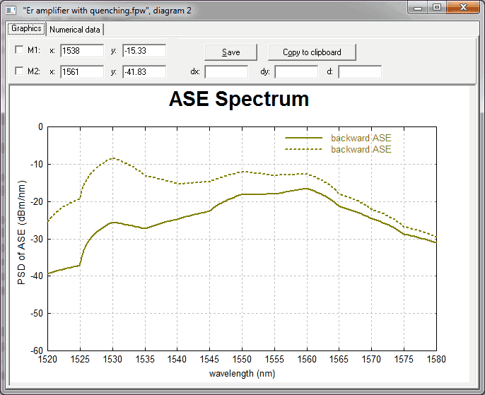Screen dimensions: 485x395
Task: Focus the M2 x field showing 1561
Action: pyautogui.click(x=82, y=71)
